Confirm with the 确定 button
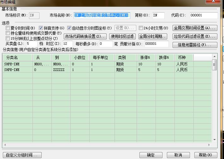This screenshot has width=224, height=159. pos(151,155)
